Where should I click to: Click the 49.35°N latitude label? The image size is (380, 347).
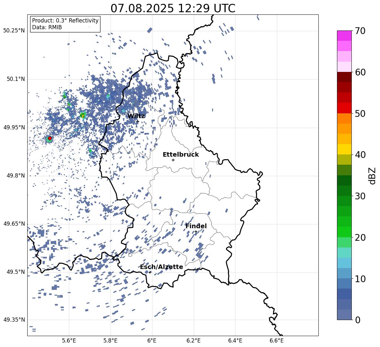14,320
